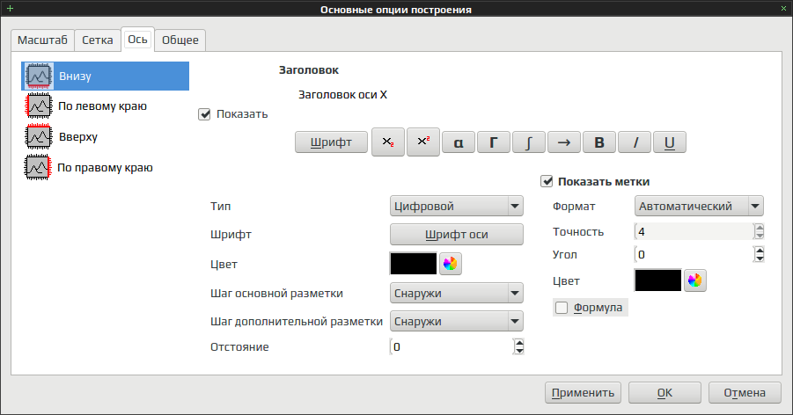Select the Ось tab
793x415 pixels.
[137, 40]
